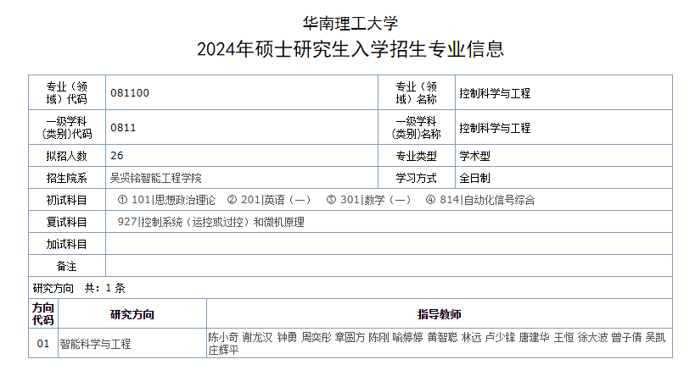
Task: Click the 专业类型 label
Action: click(416, 156)
